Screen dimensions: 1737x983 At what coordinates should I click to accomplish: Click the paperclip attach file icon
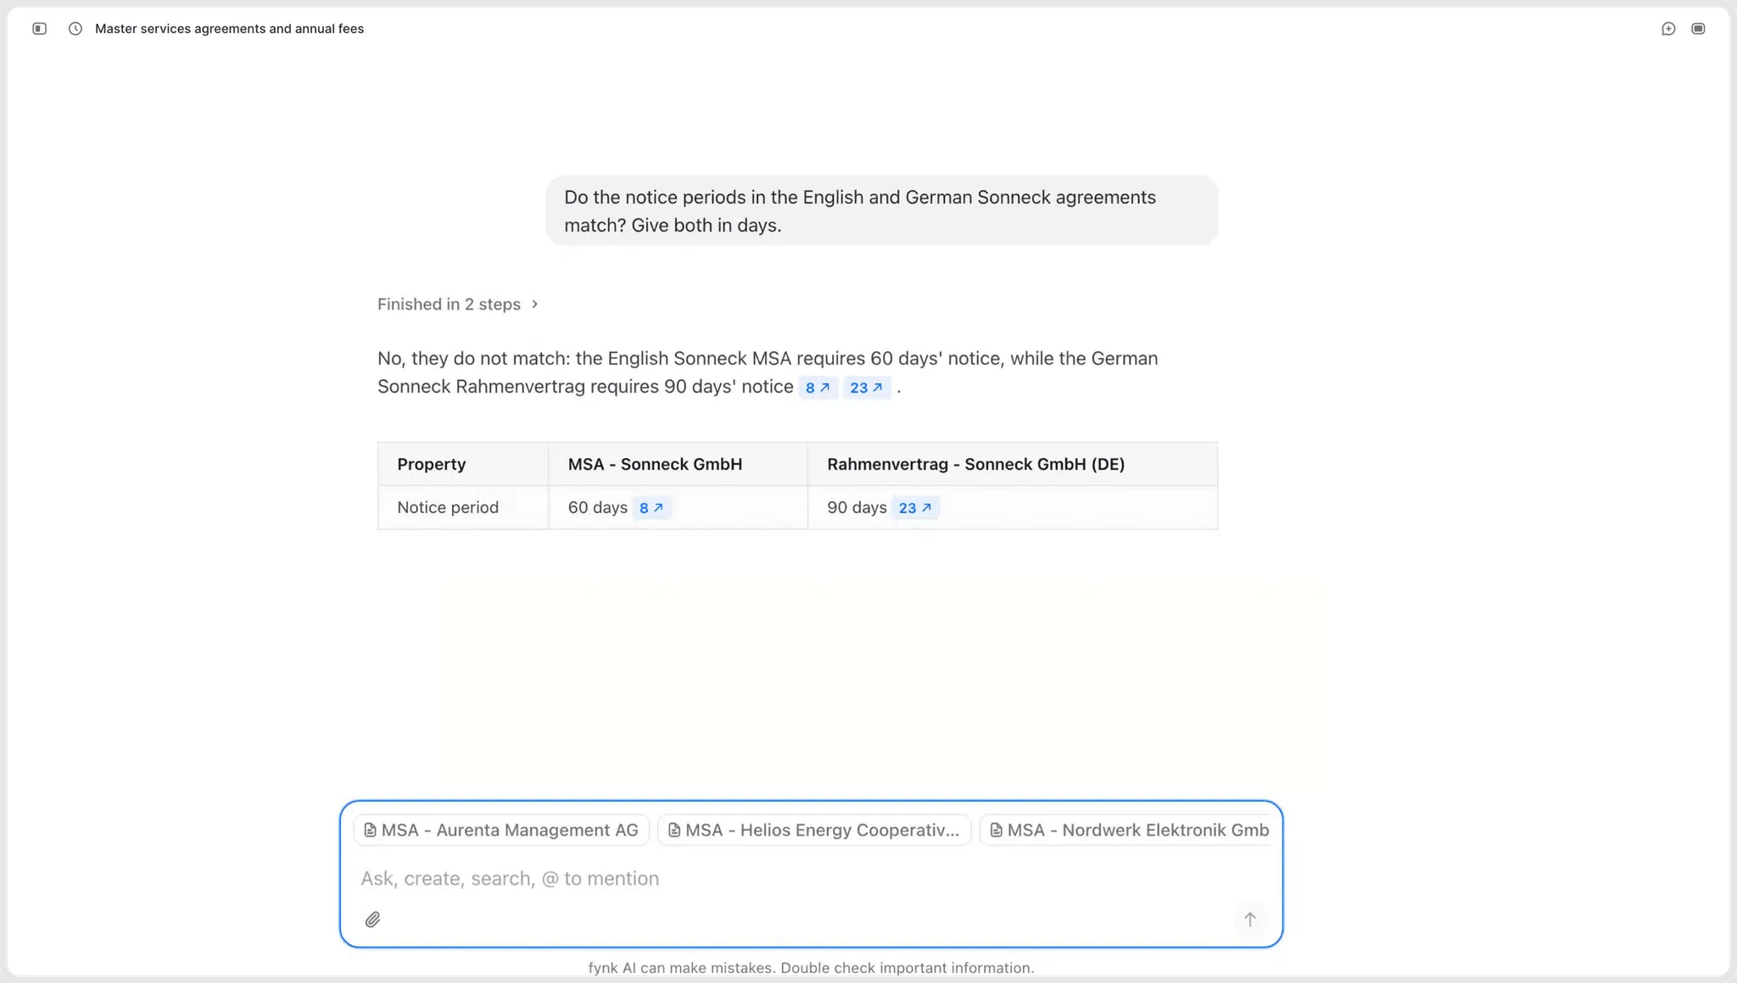coord(372,919)
